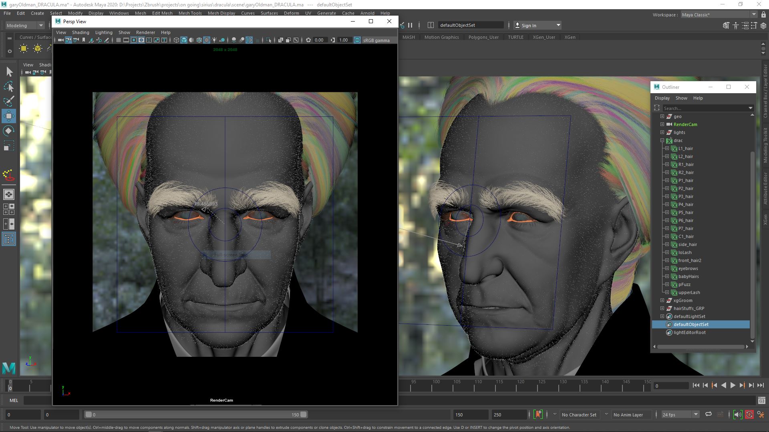Choose the Paint Selection tool
Viewport: 769px width, 432px height.
[9, 101]
